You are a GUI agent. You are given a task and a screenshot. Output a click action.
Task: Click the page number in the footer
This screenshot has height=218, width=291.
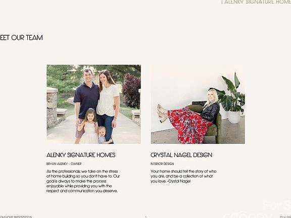coord(145,216)
